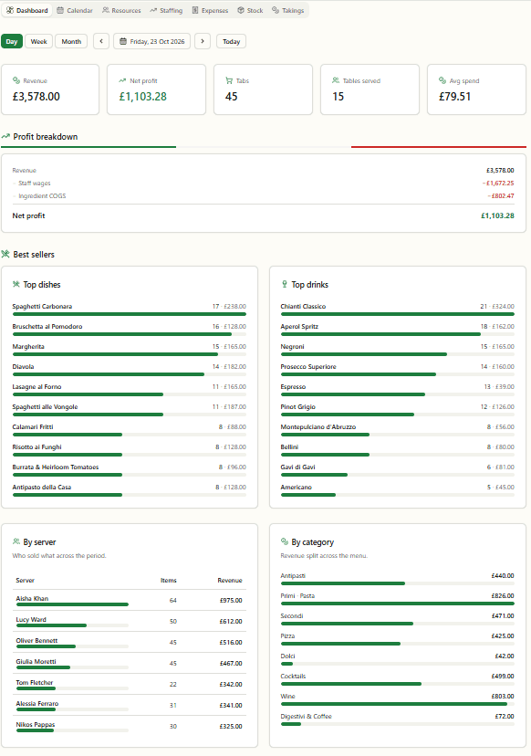
Task: Select server Lucy Ward row
Action: click(x=130, y=621)
